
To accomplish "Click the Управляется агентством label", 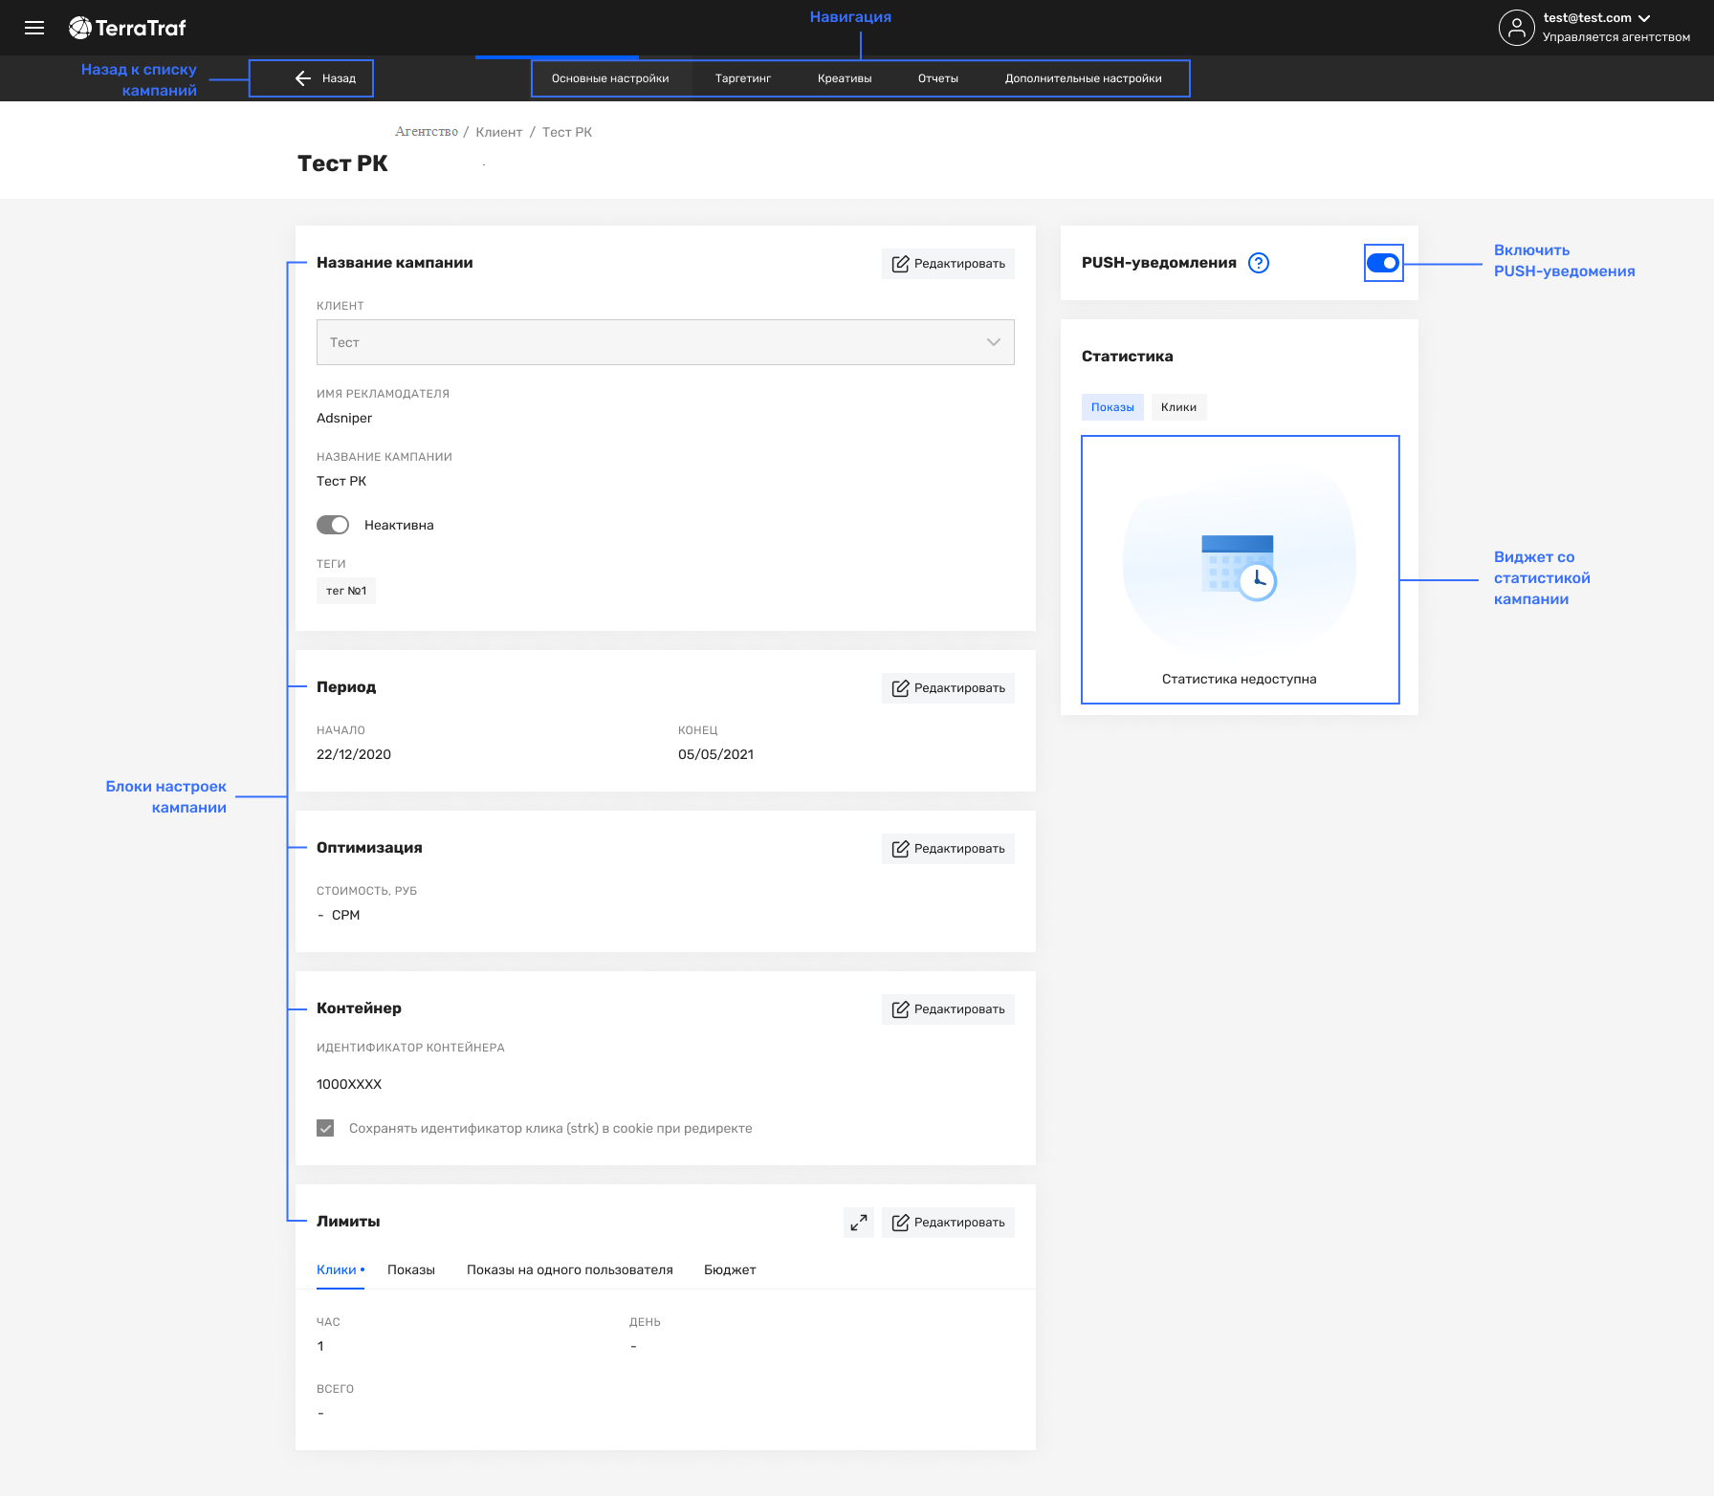I will tap(1616, 37).
